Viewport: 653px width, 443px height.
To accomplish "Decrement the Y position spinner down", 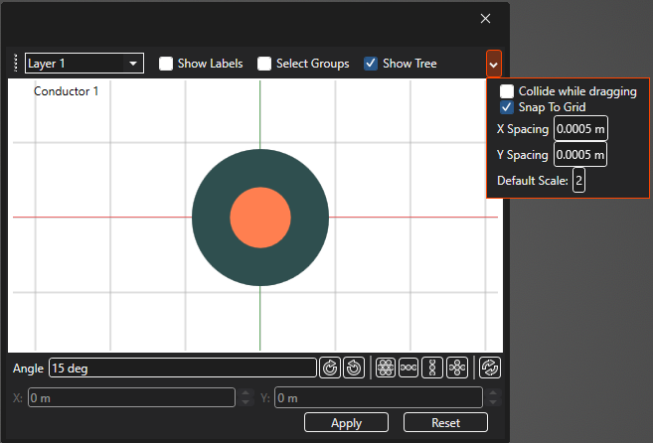I will click(493, 402).
